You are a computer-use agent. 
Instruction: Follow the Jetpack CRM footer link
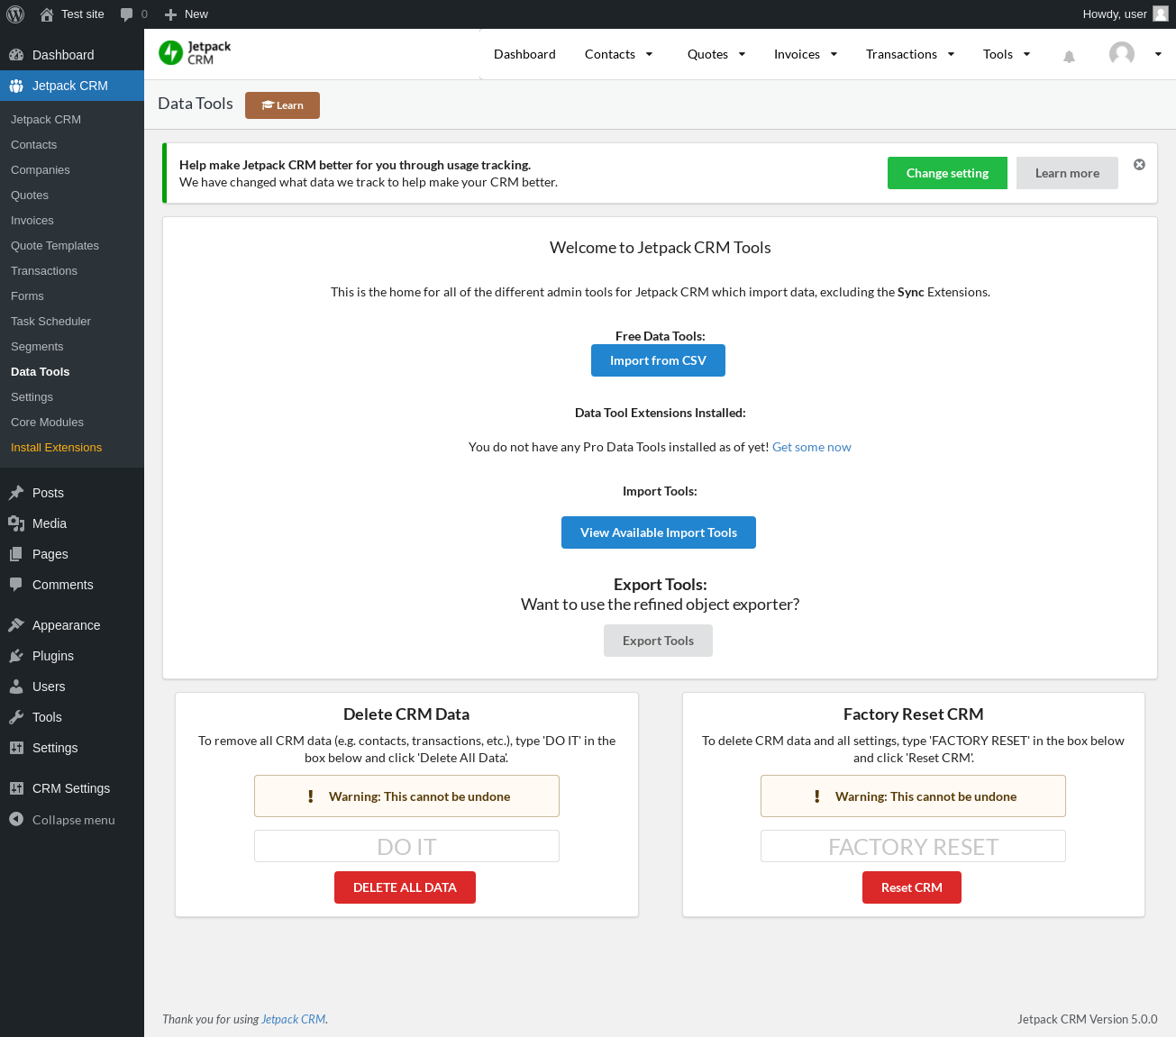pyautogui.click(x=294, y=1019)
